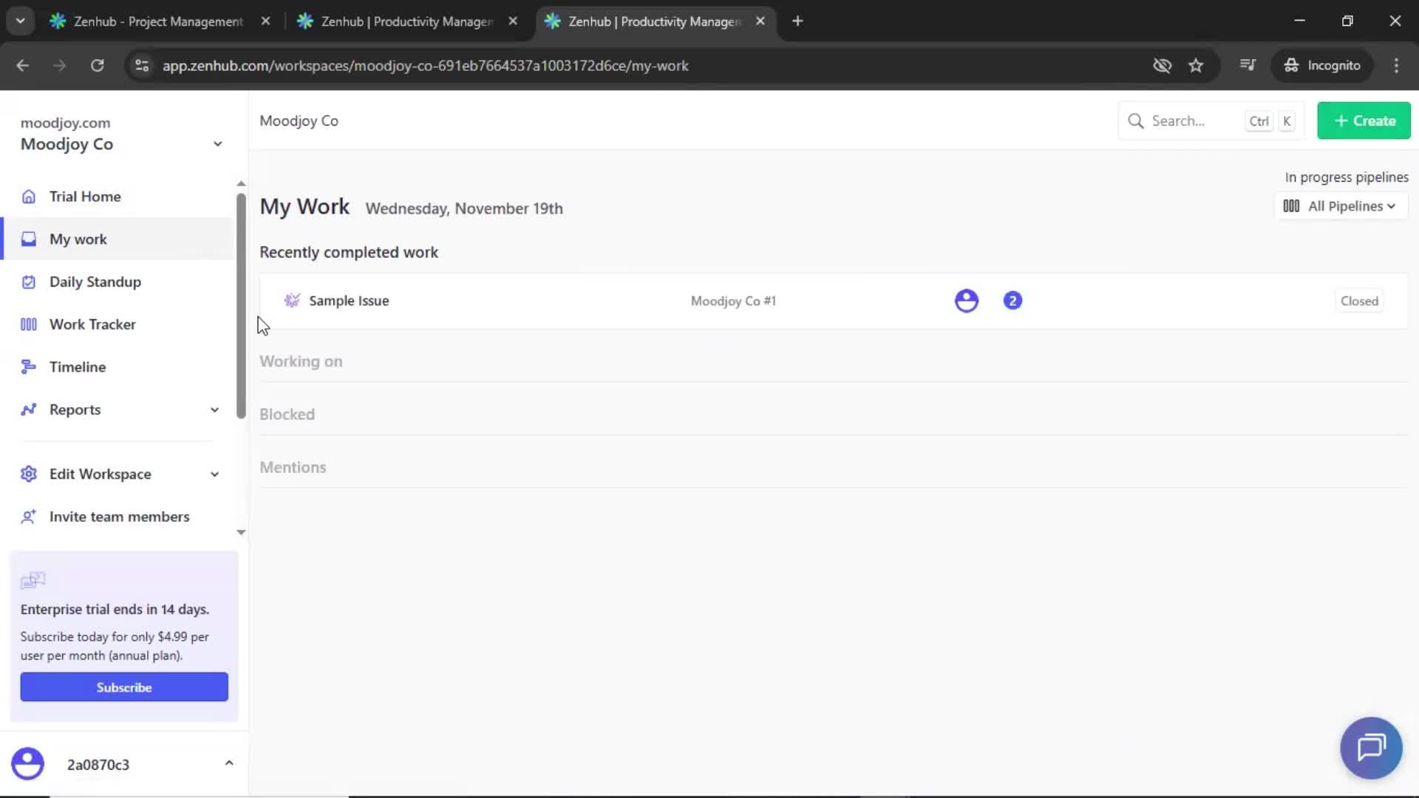Toggle Incognito profile indicator
The height and width of the screenshot is (798, 1419).
pos(1322,65)
